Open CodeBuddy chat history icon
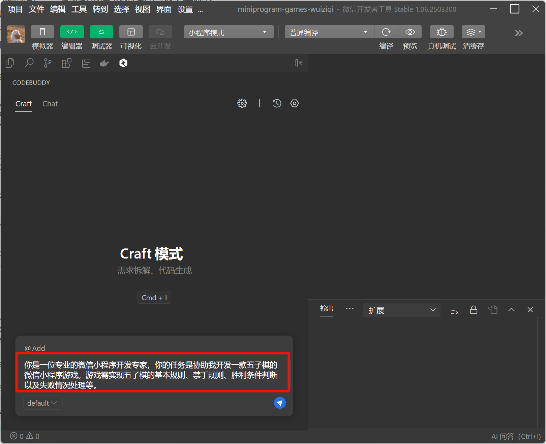This screenshot has width=546, height=444. pos(277,103)
